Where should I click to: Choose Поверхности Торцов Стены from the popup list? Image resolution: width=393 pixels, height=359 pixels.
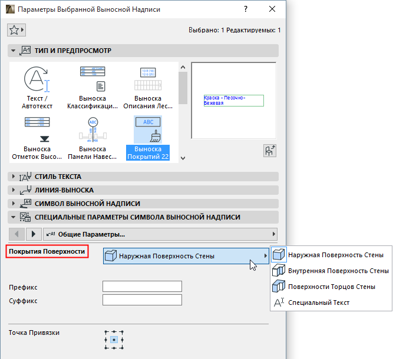(x=331, y=287)
